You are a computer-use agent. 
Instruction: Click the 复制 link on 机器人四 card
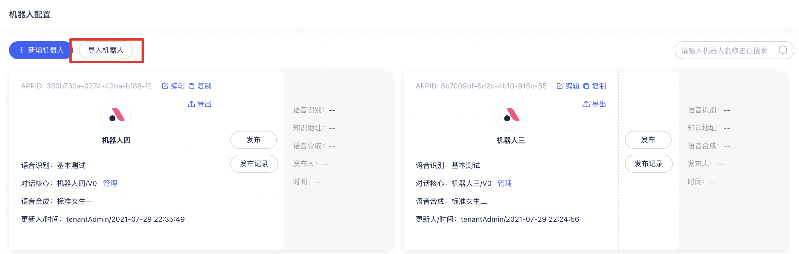205,86
